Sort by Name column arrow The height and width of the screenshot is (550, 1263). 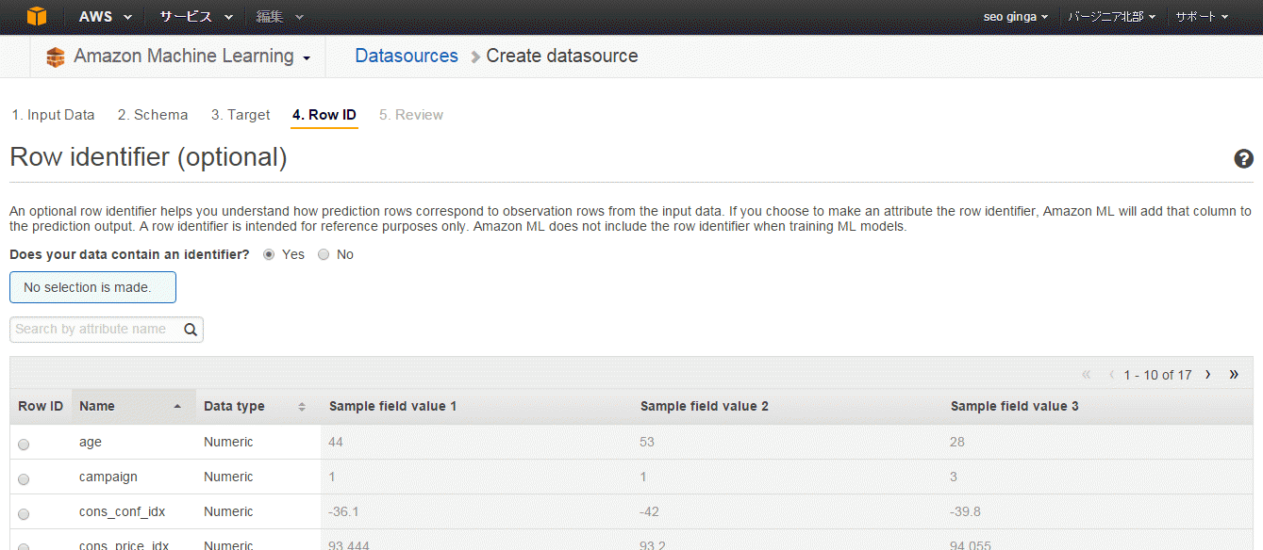(x=177, y=407)
